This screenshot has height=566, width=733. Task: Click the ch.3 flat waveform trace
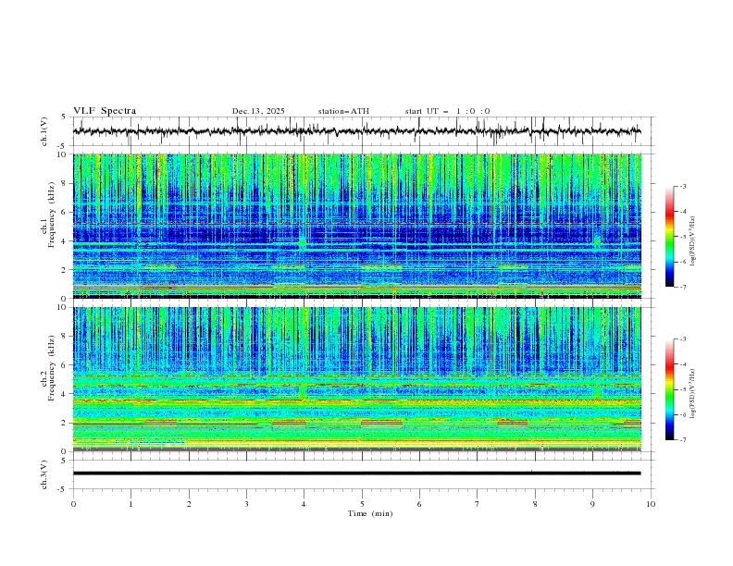(356, 474)
